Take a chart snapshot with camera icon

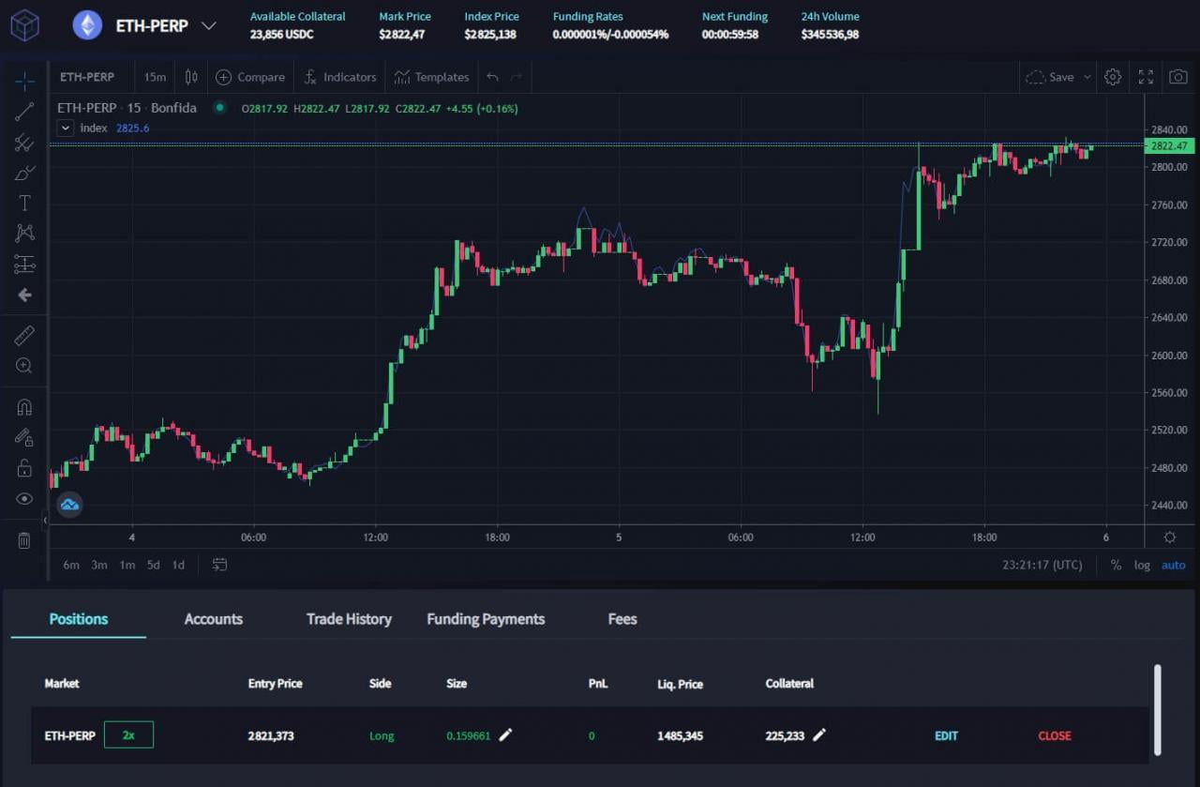pyautogui.click(x=1179, y=77)
